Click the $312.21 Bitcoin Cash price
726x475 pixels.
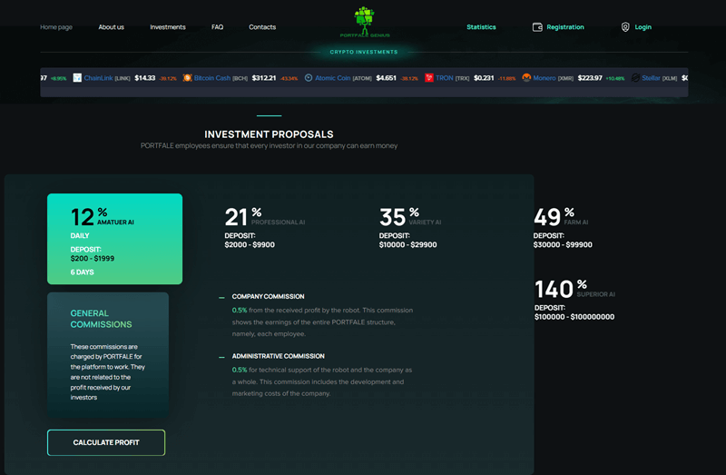pos(264,78)
